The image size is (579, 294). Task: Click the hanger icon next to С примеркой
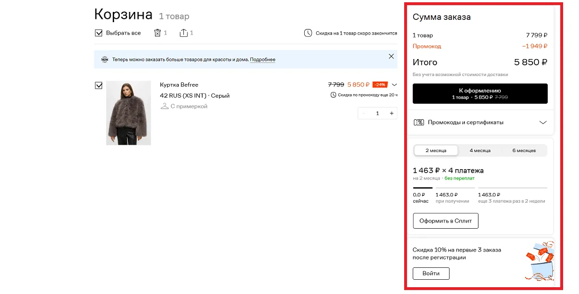pos(164,106)
